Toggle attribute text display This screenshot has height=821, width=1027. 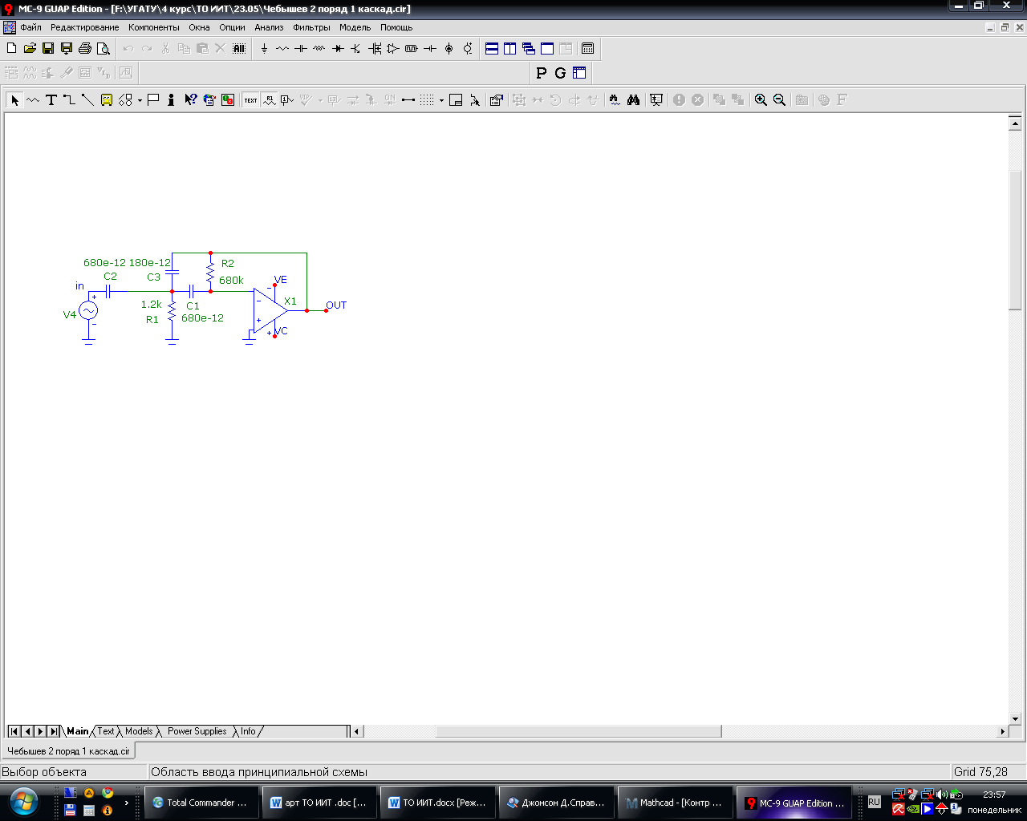[x=270, y=99]
